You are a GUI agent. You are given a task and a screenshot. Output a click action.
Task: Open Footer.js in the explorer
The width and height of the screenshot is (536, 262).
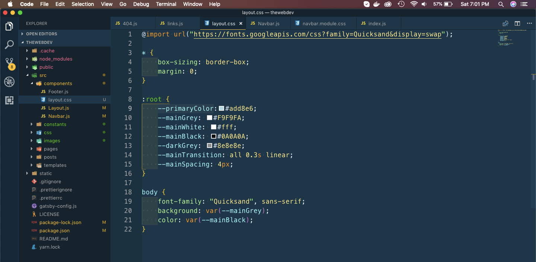(x=58, y=91)
